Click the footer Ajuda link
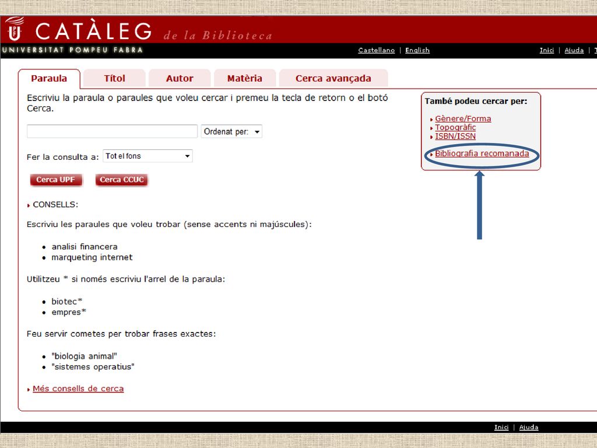 [x=529, y=427]
